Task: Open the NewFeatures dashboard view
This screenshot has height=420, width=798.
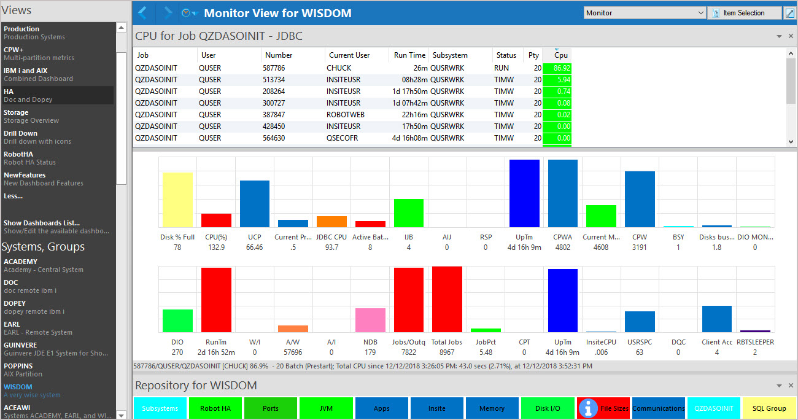Action: 58,179
